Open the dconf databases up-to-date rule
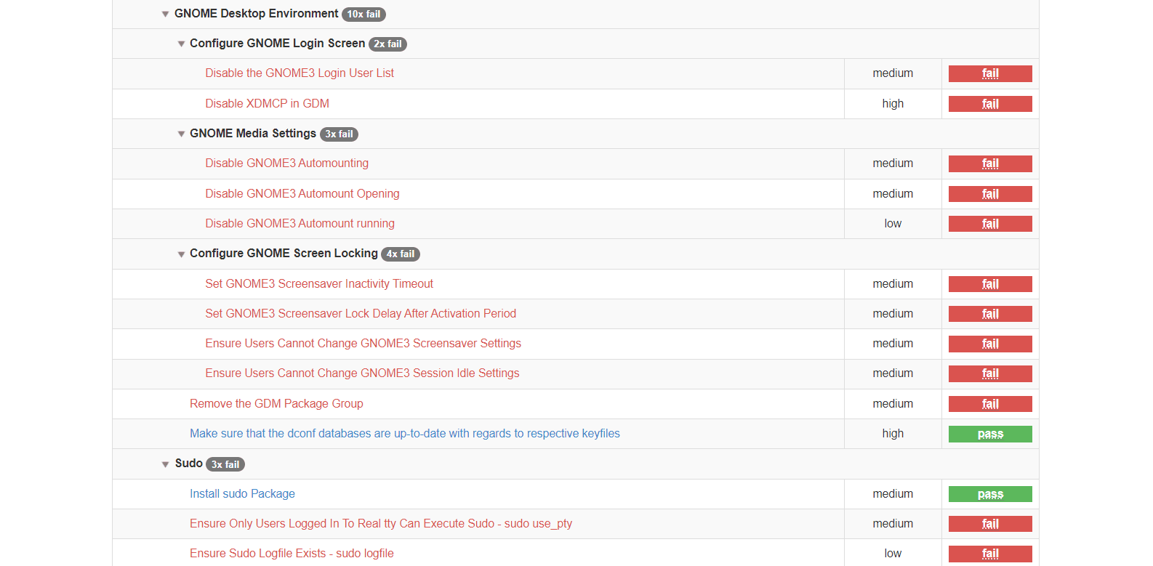This screenshot has width=1153, height=566. pyautogui.click(x=404, y=434)
